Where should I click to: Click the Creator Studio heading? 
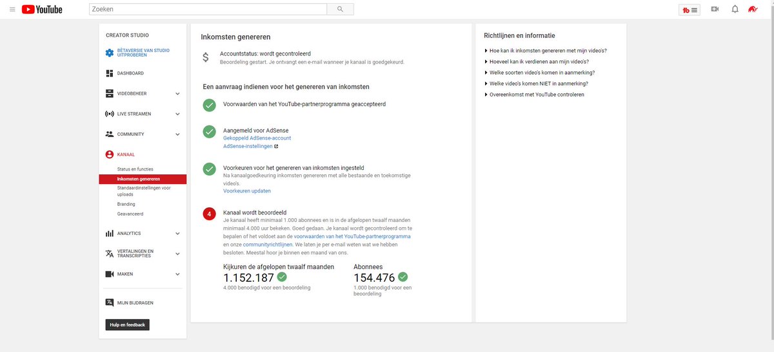point(127,35)
